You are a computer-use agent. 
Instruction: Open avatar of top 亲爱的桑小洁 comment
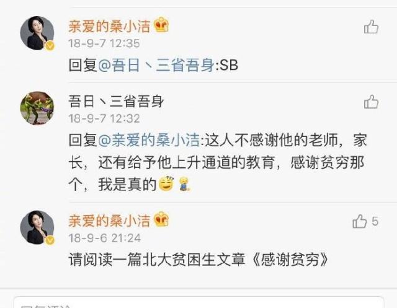click(37, 33)
